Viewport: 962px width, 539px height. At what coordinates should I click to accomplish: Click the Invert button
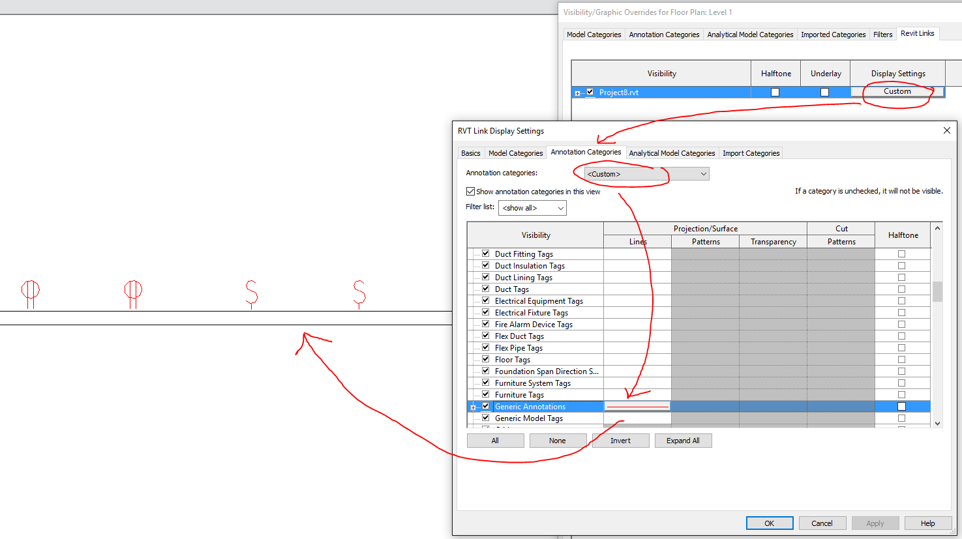point(620,441)
